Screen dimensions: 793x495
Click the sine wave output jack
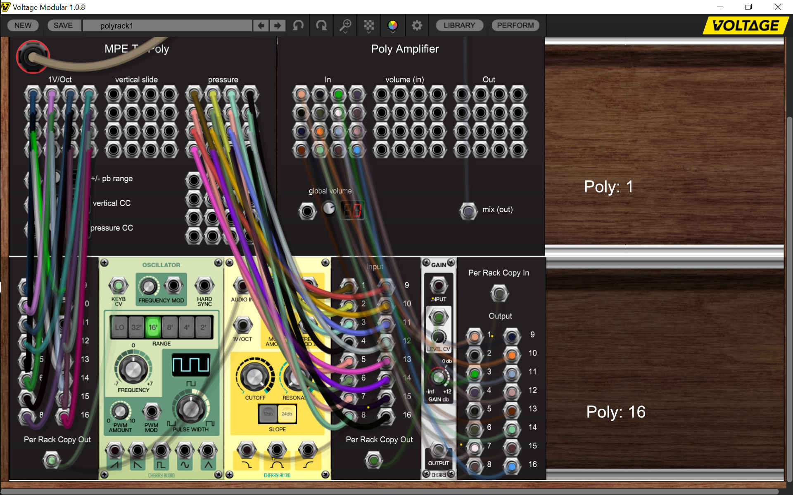185,450
